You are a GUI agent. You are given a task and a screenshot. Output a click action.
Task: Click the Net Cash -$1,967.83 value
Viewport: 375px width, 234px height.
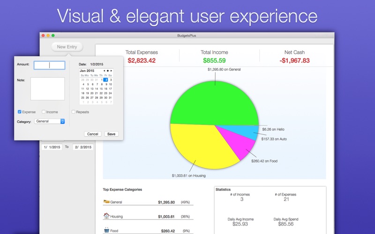pos(295,61)
